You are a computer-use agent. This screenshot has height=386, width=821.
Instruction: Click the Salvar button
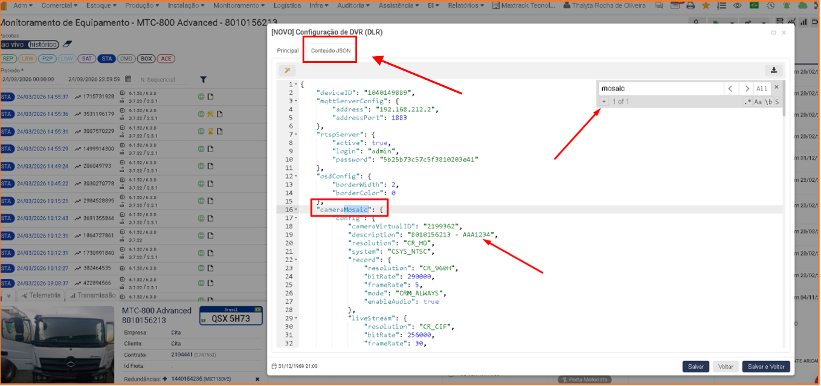[696, 367]
